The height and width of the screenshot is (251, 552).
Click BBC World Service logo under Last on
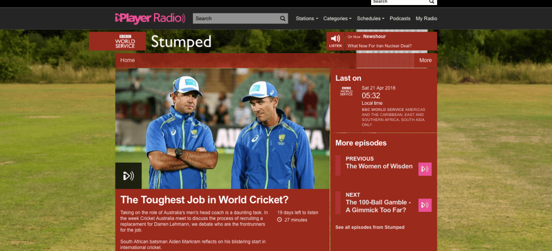pyautogui.click(x=346, y=91)
